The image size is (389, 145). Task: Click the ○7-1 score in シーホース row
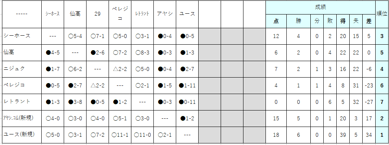[98, 36]
